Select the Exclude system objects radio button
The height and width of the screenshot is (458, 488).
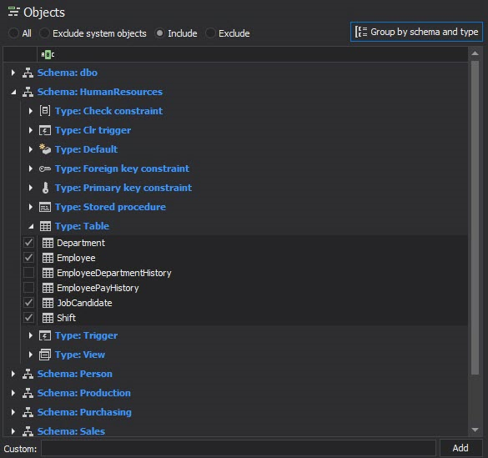pos(44,33)
